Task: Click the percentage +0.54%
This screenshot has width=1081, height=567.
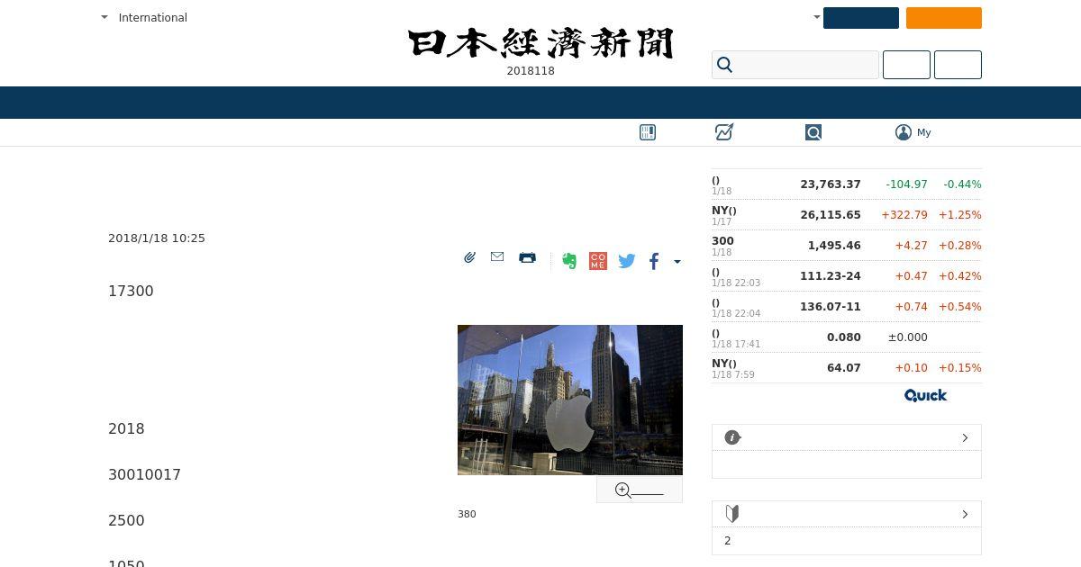Action: pos(960,307)
